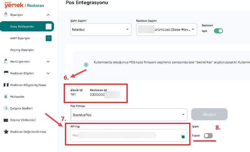Viewport: 250px width, 152px height.
Task: Open the Şehir Seçimi İstanbul dropdown
Action: pos(100,29)
